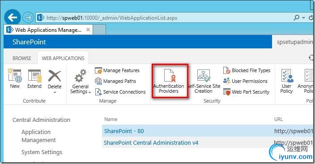Open Managed Paths
Viewport: 315px width, 164px height.
click(x=115, y=81)
